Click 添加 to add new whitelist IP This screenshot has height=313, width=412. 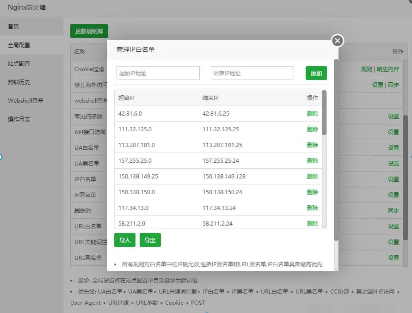tap(316, 73)
